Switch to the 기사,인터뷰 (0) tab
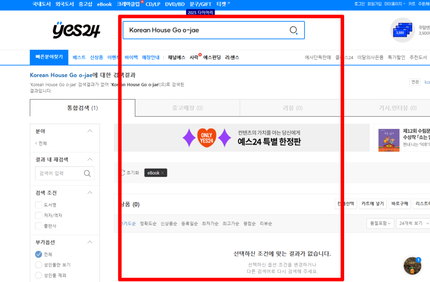The width and height of the screenshot is (430, 282). click(x=398, y=108)
